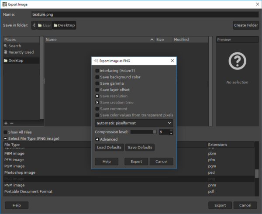This screenshot has height=214, width=262.
Task: Enable Save color values from transparent pixels
Action: click(x=97, y=115)
